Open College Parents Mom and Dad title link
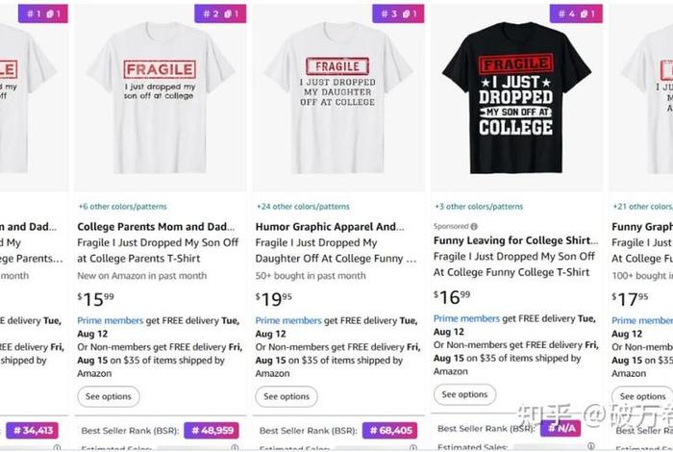673x452 pixels. 157,227
